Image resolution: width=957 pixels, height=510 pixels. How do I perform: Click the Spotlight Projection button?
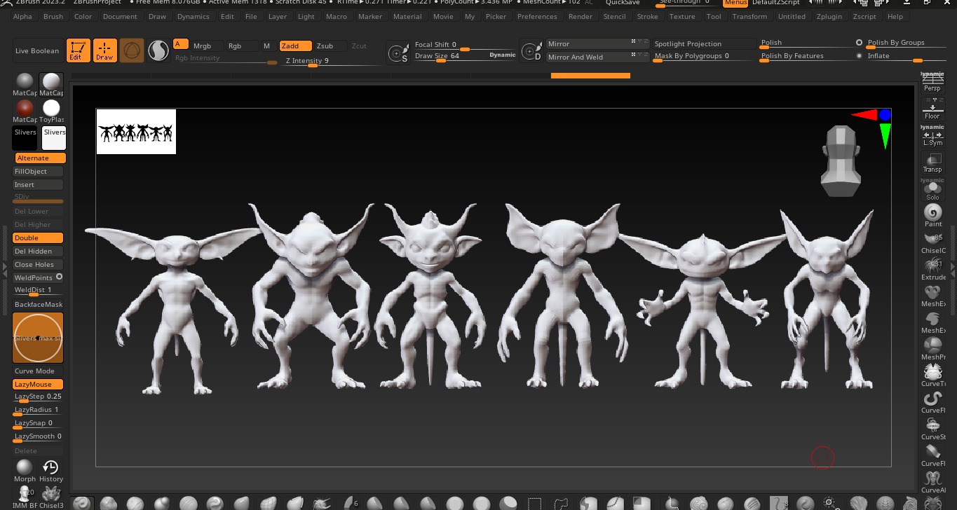click(703, 44)
